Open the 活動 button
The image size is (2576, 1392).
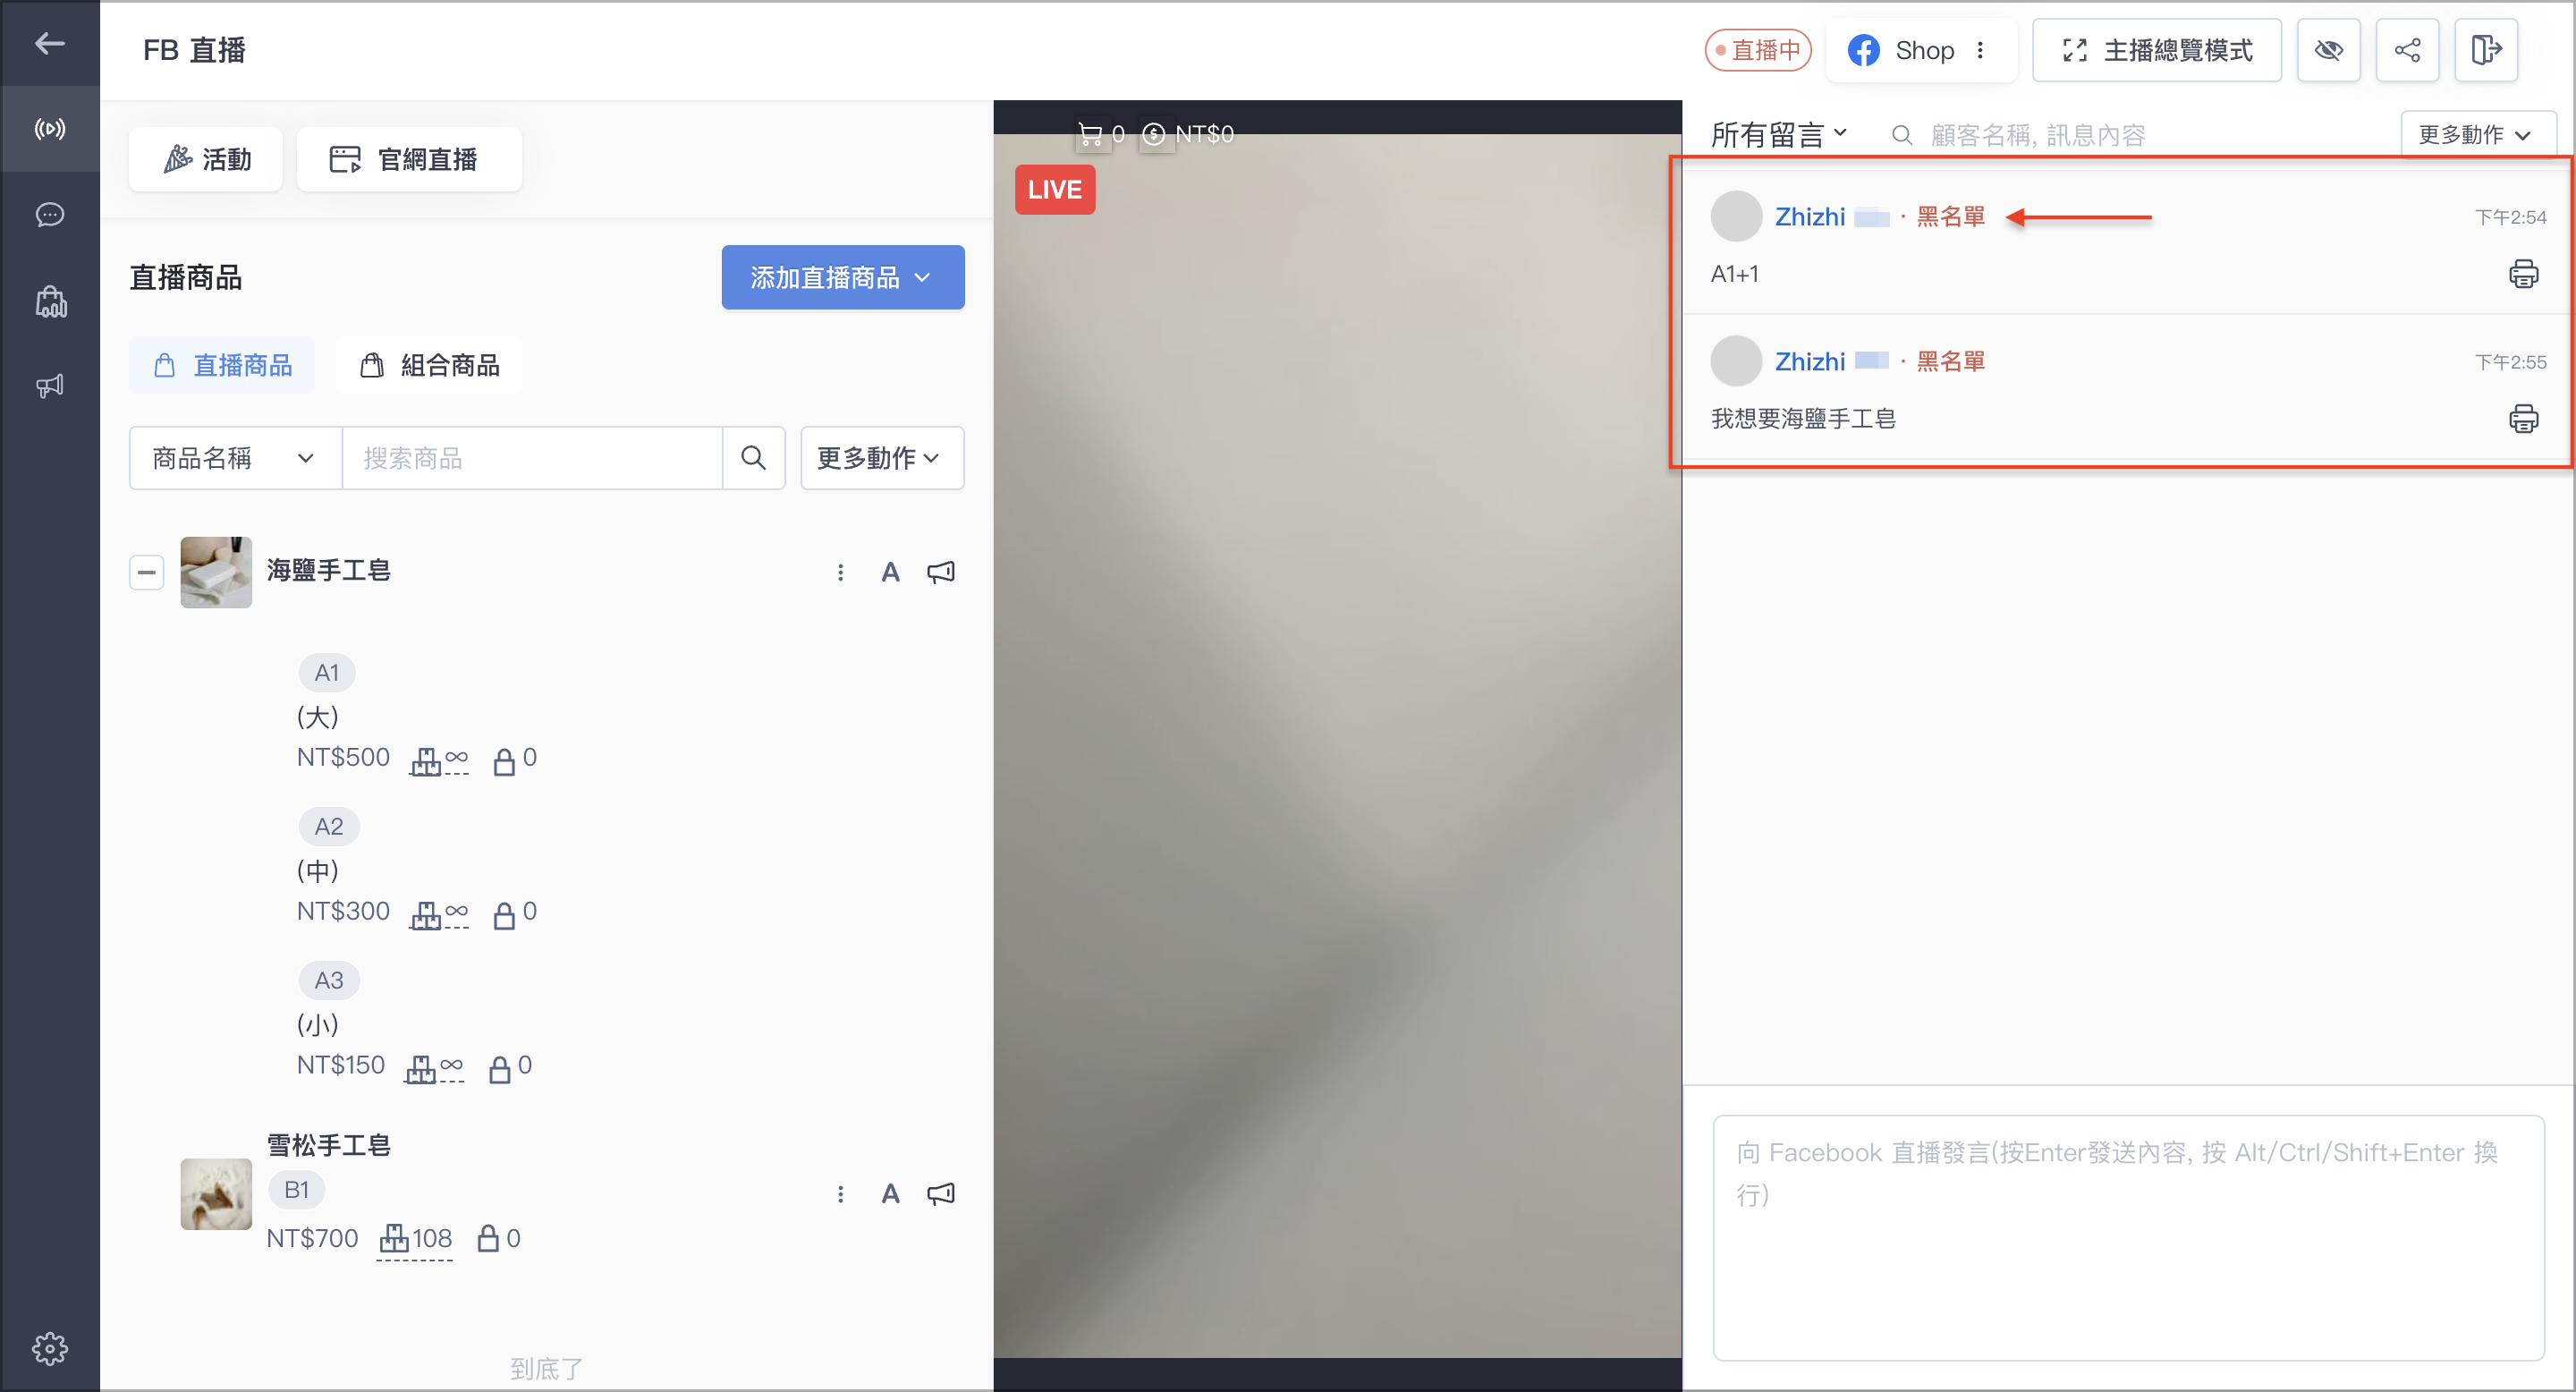pos(206,159)
